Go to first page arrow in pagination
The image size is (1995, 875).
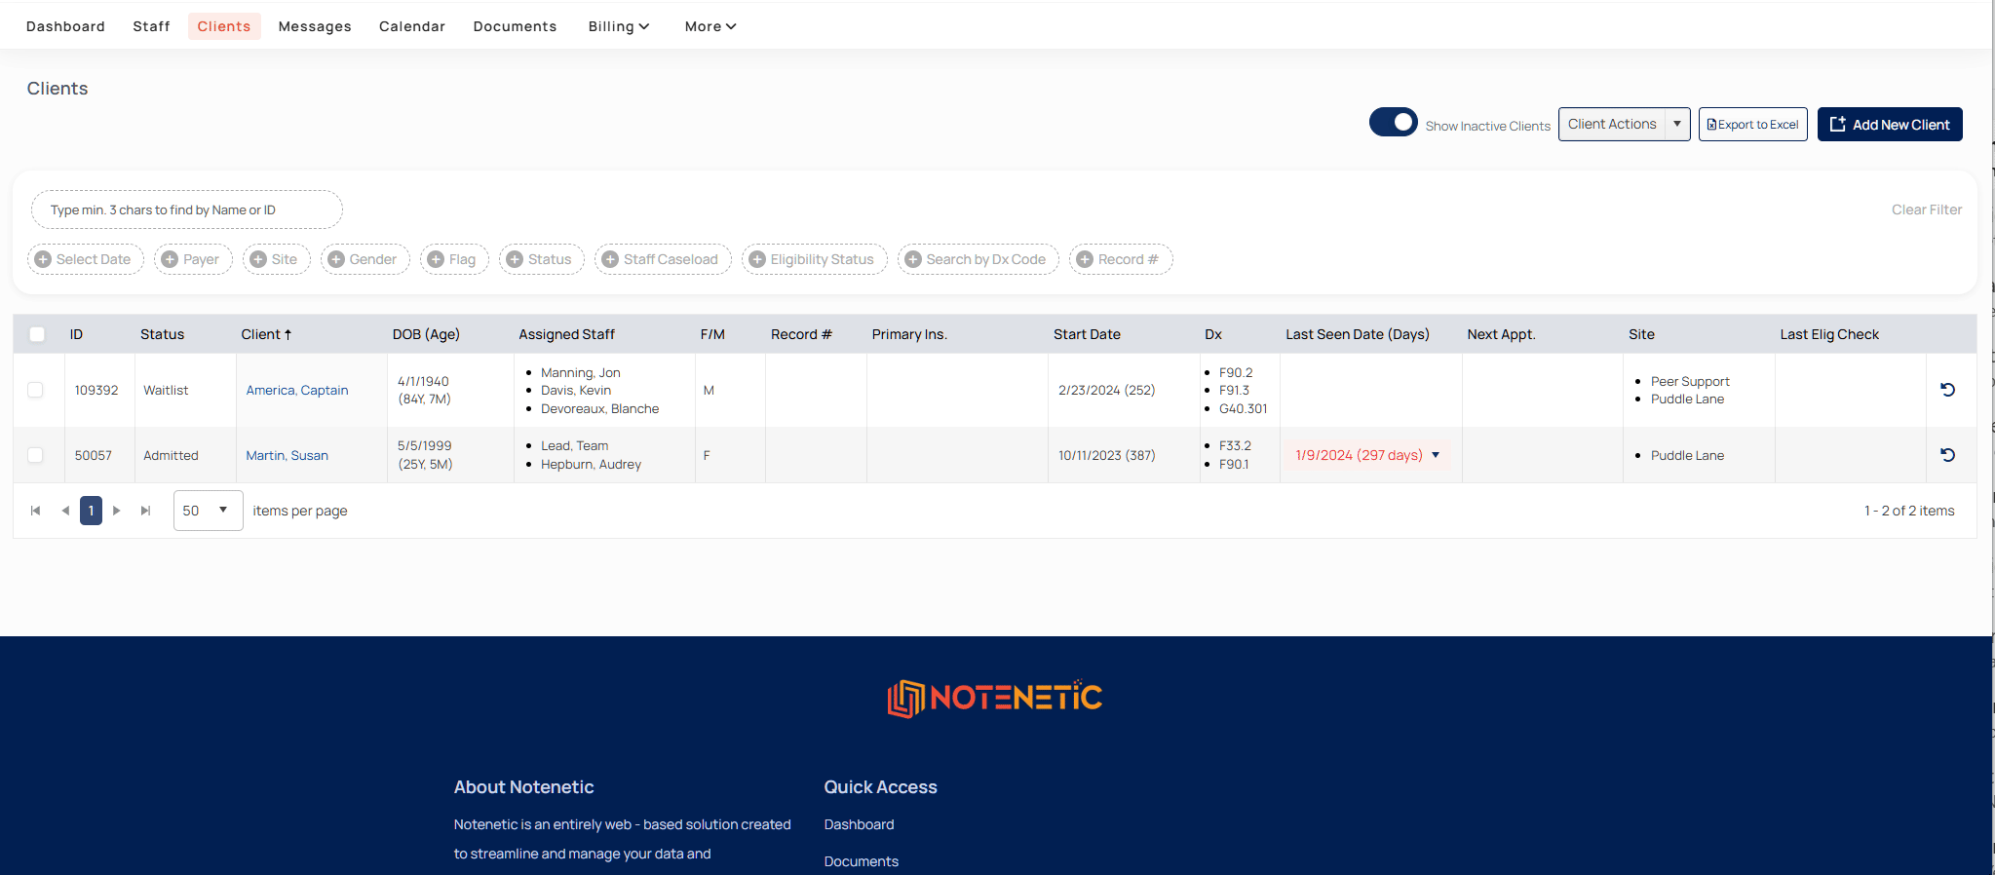pos(36,511)
